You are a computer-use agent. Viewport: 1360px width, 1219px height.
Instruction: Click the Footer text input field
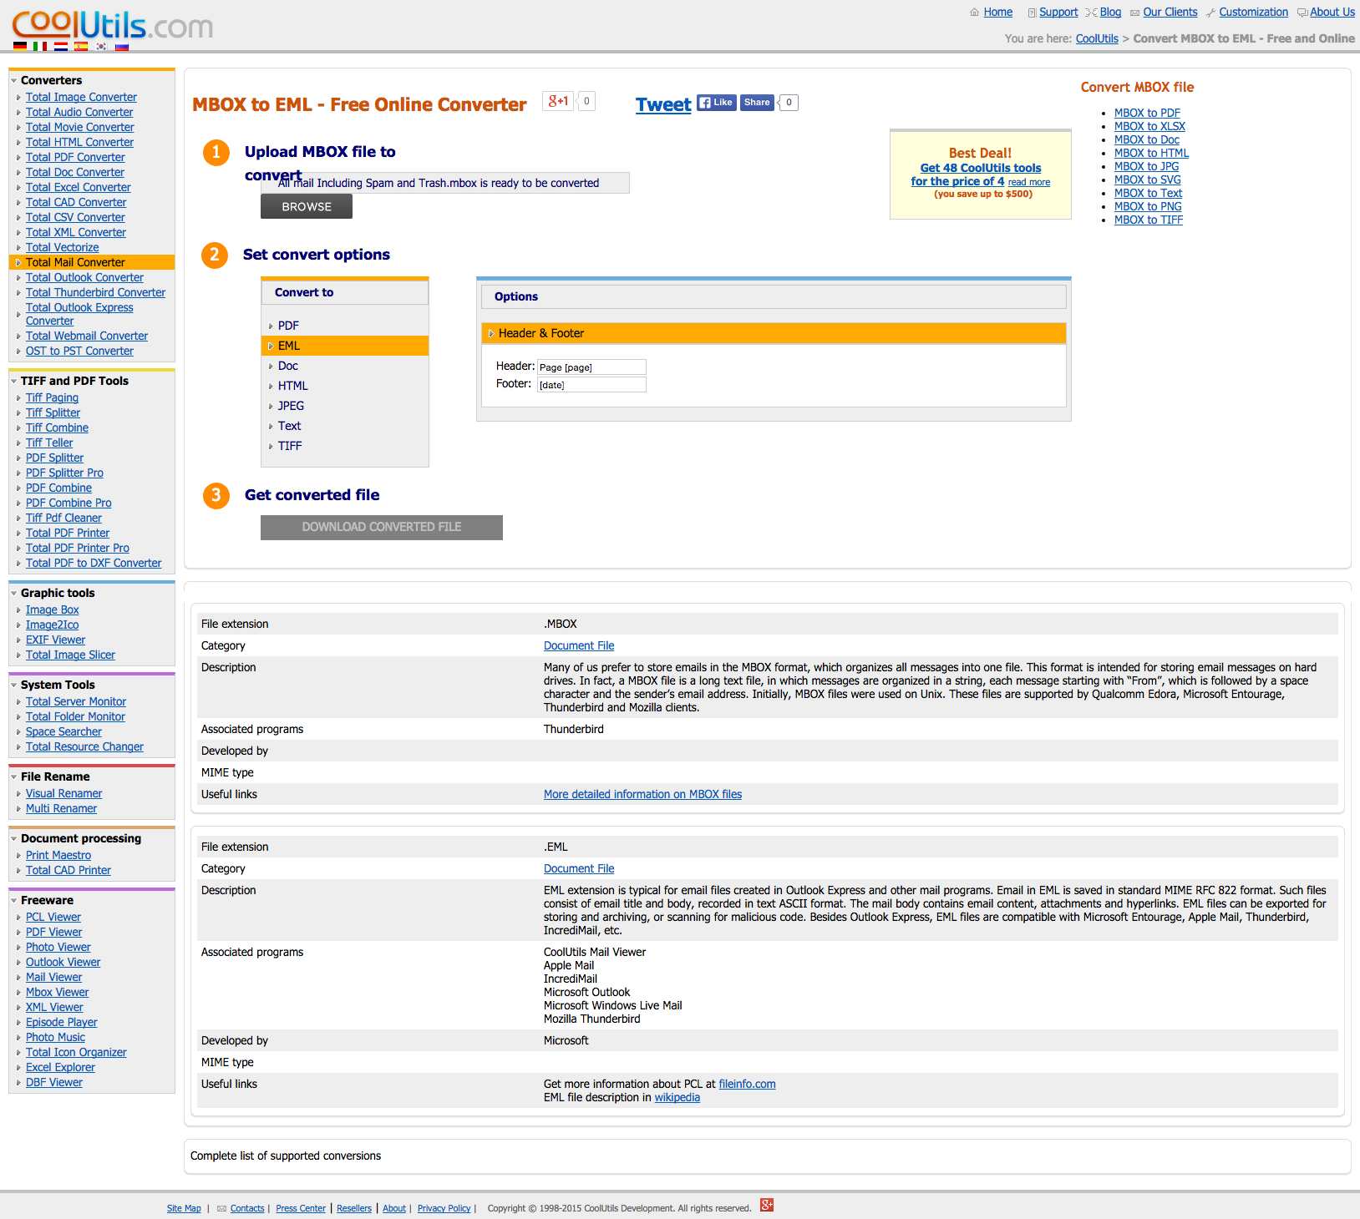(591, 385)
